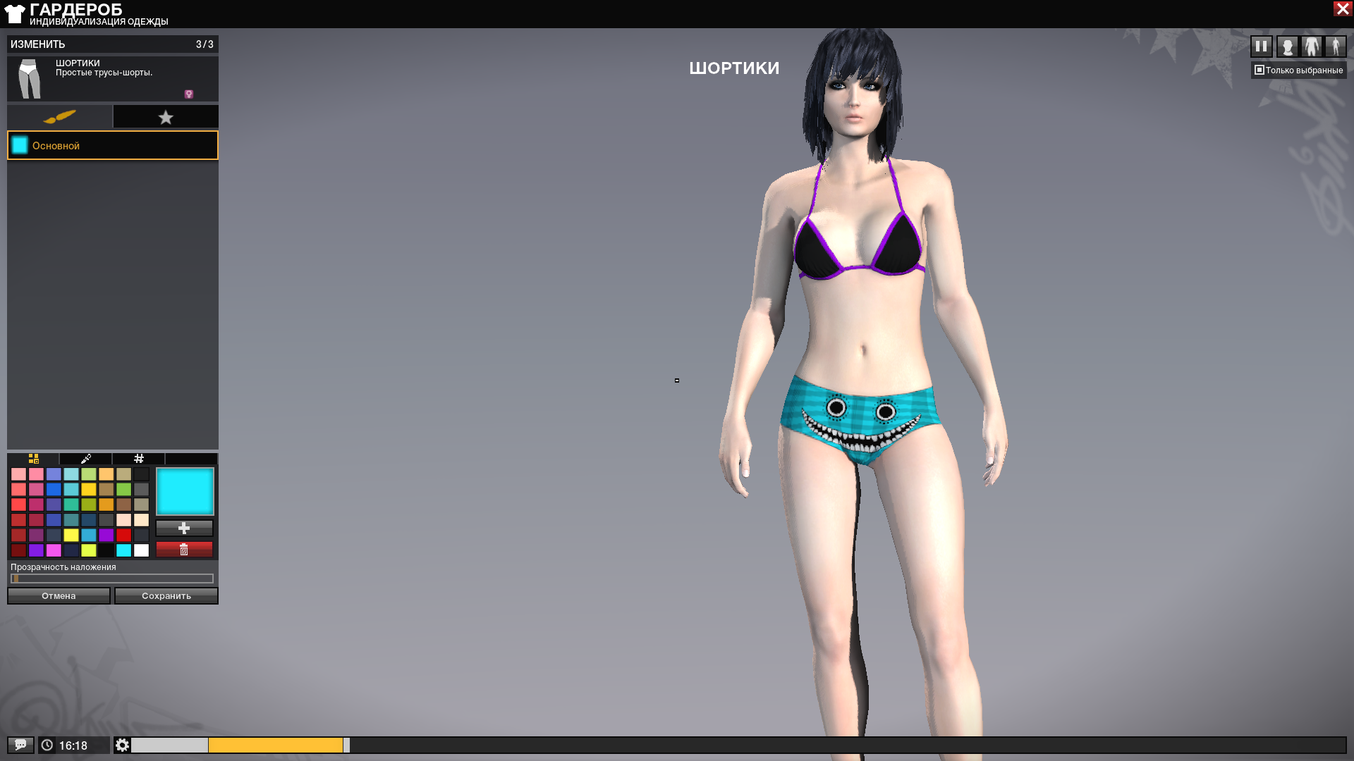Screen dimensions: 1354x761
Task: Open settings gear in bottom bar
Action: tap(123, 745)
